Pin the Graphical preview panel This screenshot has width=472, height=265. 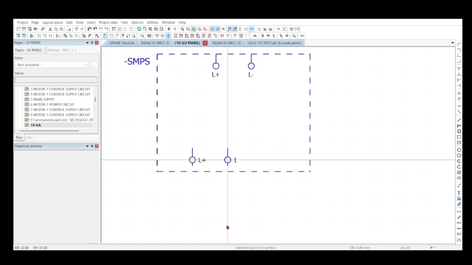click(92, 146)
